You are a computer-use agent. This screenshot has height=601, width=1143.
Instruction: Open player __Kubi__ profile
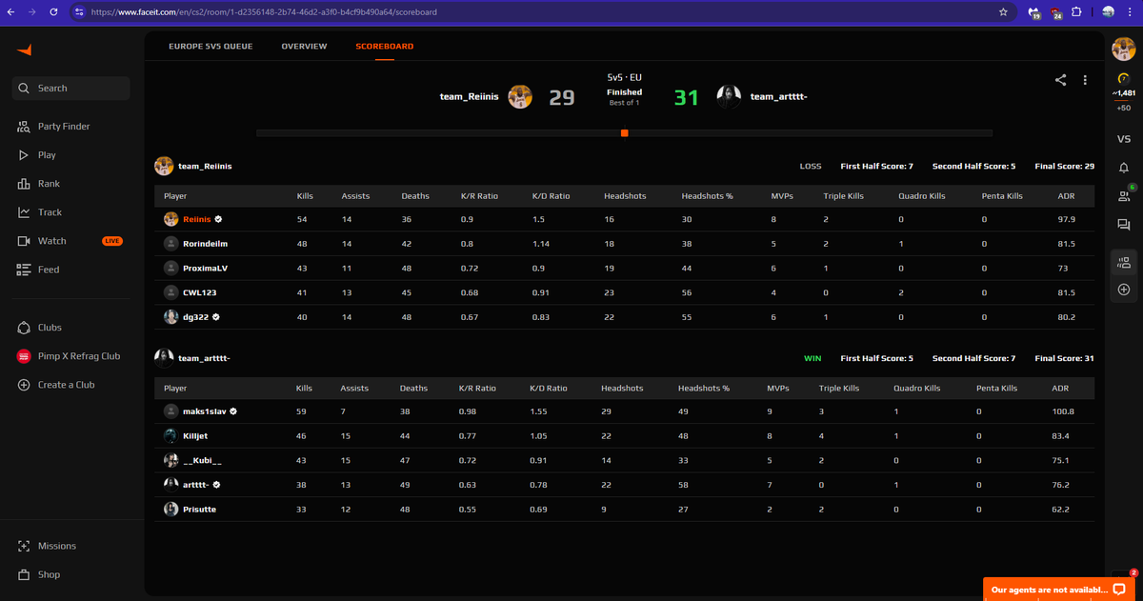point(202,461)
